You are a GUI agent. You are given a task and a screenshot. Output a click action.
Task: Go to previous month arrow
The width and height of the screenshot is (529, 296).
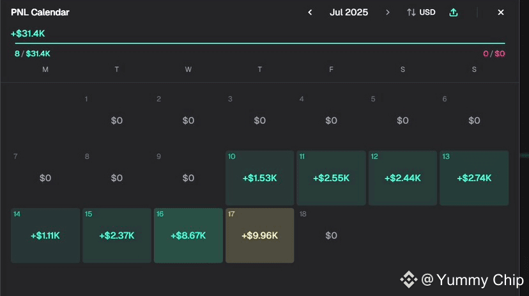[x=310, y=12]
